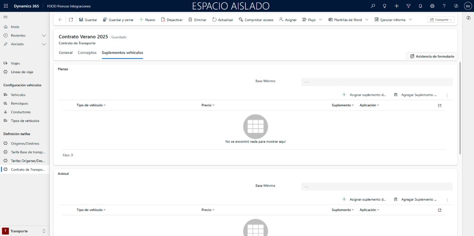The width and height of the screenshot is (474, 236).
Task: Click the back arrow in command bar
Action: pos(61,20)
